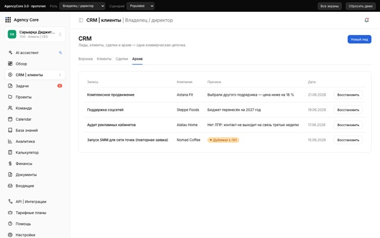Click the Calendar sidebar icon
The image size is (380, 238).
[10, 119]
